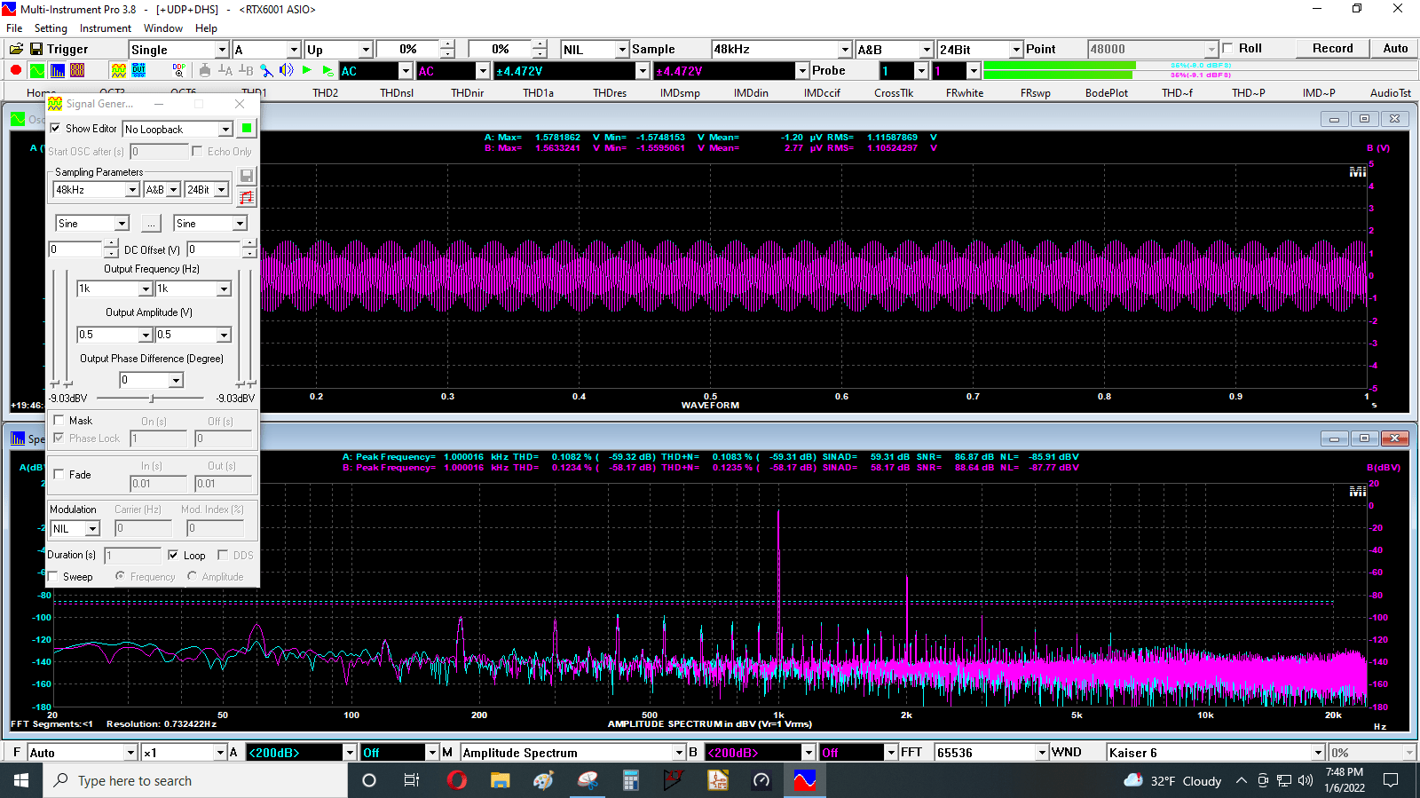Click the input calibration weight icon

205,71
